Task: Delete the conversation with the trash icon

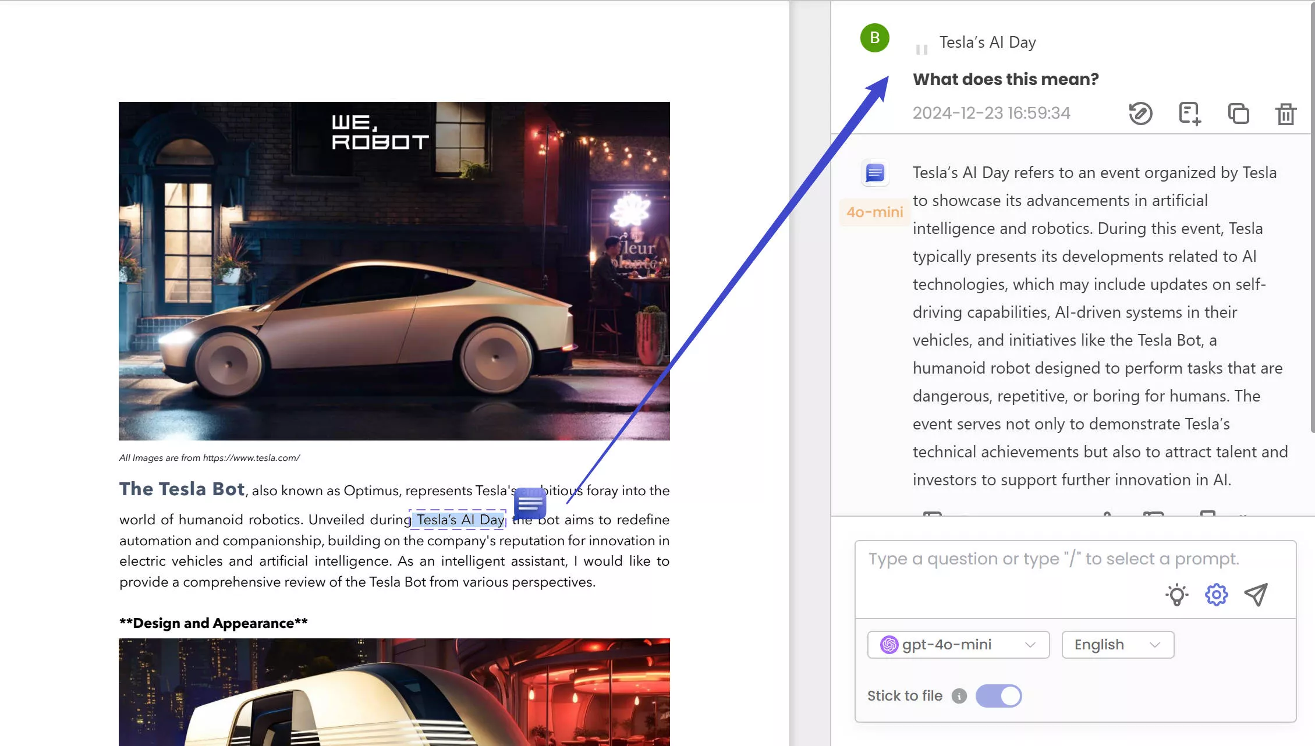Action: (1286, 114)
